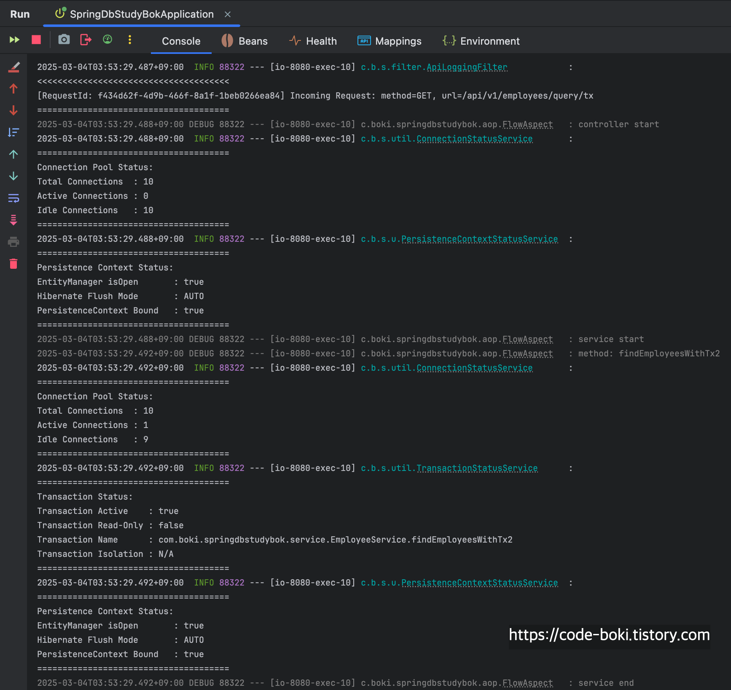
Task: Open FlowAspect link on findEmployeesWithTx2 line
Action: coord(527,353)
